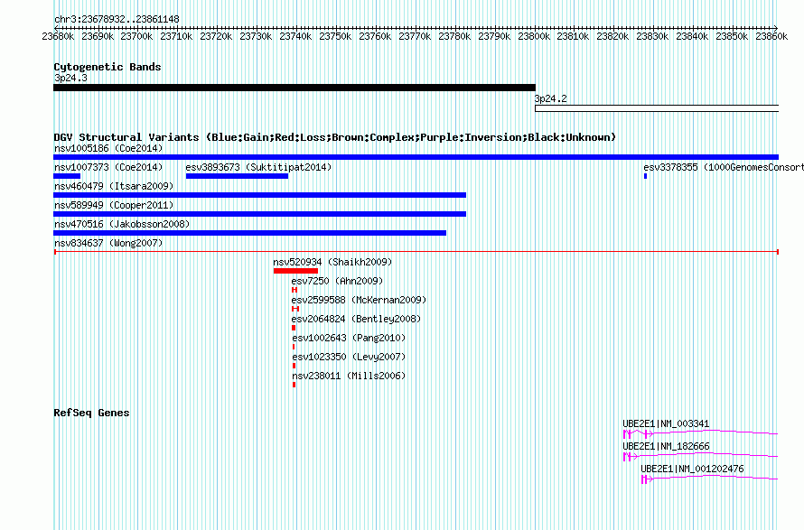Image resolution: width=804 pixels, height=530 pixels.
Task: Click the 23780k ruler tick label
Action: point(454,36)
